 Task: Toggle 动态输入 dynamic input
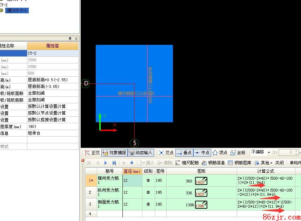click(x=141, y=153)
